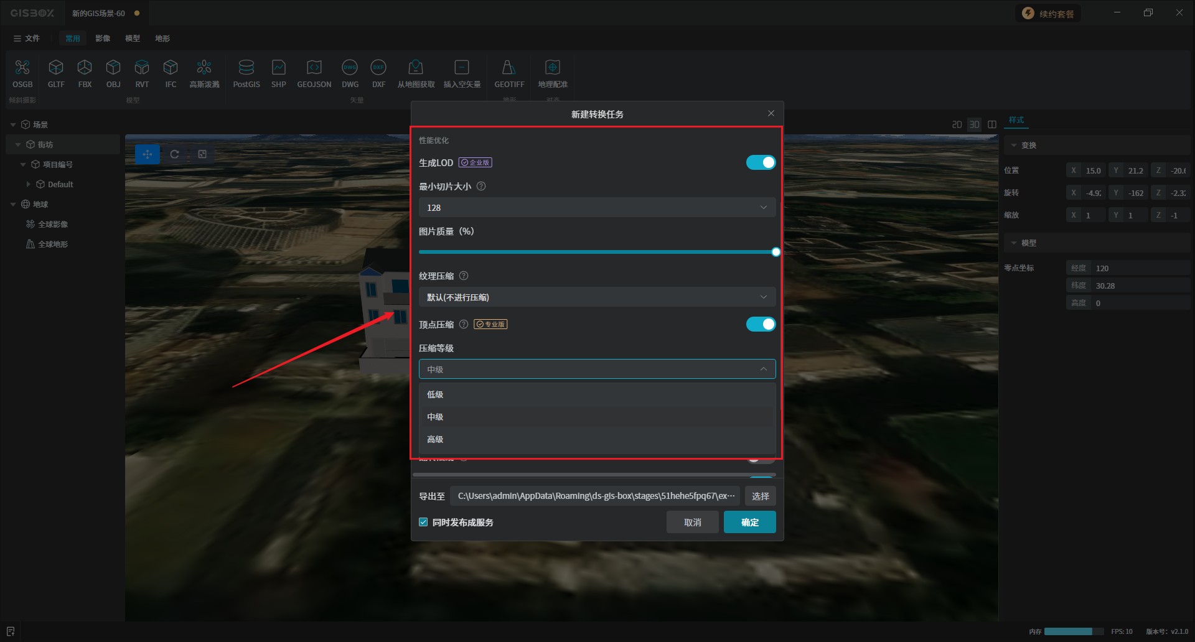Click the 图片质量 slider handle
This screenshot has height=642, width=1195.
tap(776, 252)
